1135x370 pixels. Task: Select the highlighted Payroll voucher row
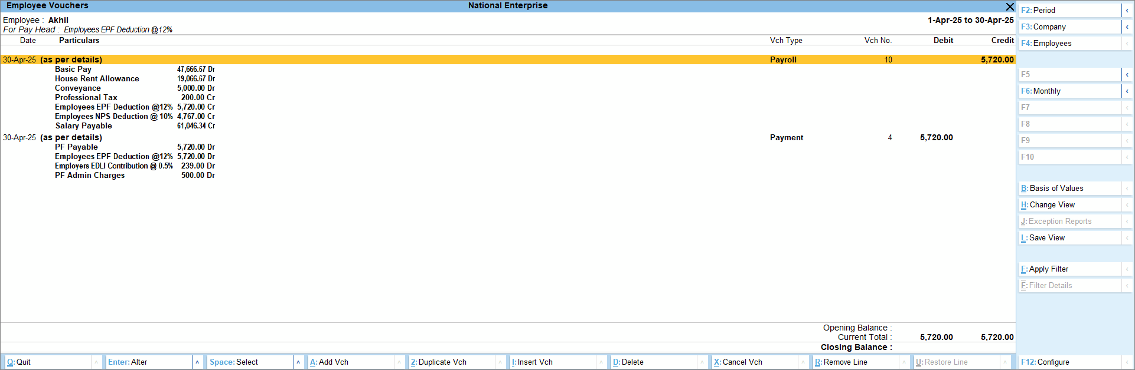click(472, 60)
